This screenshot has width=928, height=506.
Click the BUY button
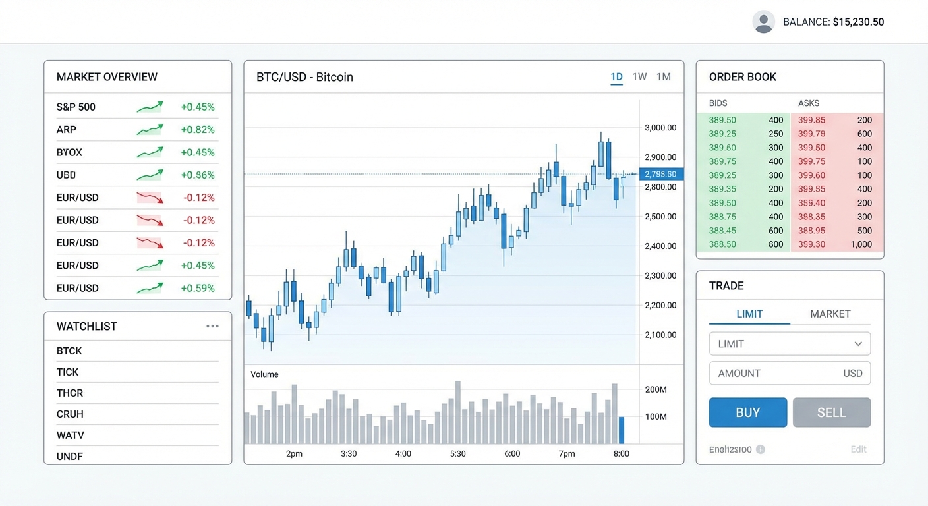click(x=748, y=412)
